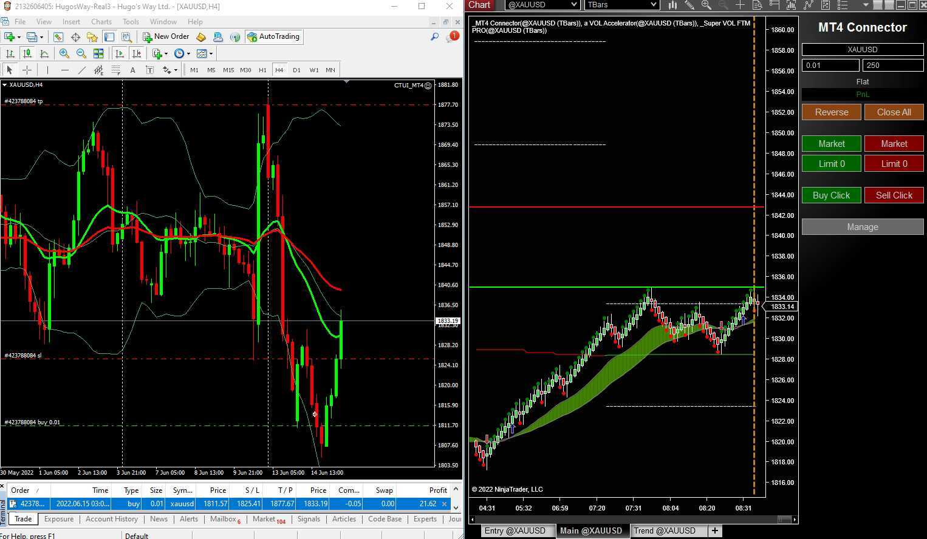
Task: Open the Charts menu
Action: pyautogui.click(x=101, y=21)
